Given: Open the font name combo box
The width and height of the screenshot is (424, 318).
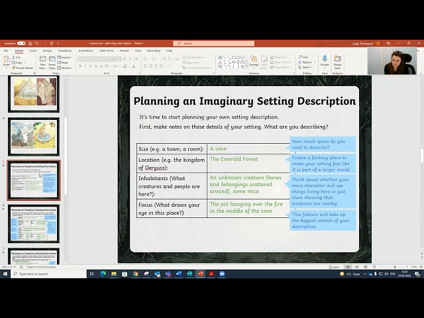Looking at the screenshot, I should (x=94, y=59).
